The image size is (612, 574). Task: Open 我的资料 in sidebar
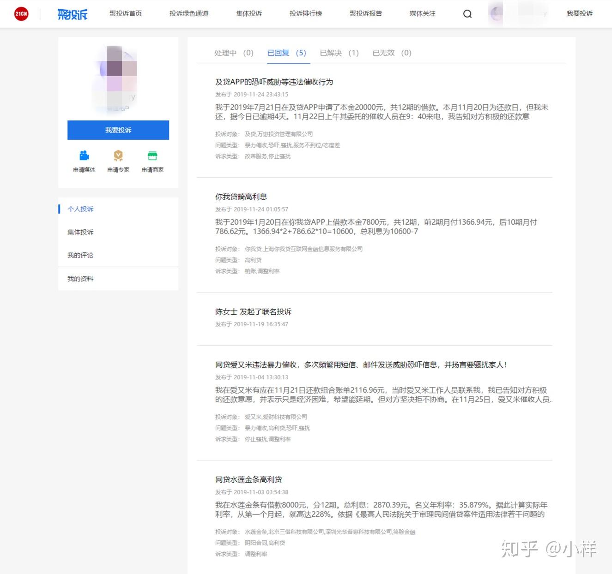click(80, 279)
